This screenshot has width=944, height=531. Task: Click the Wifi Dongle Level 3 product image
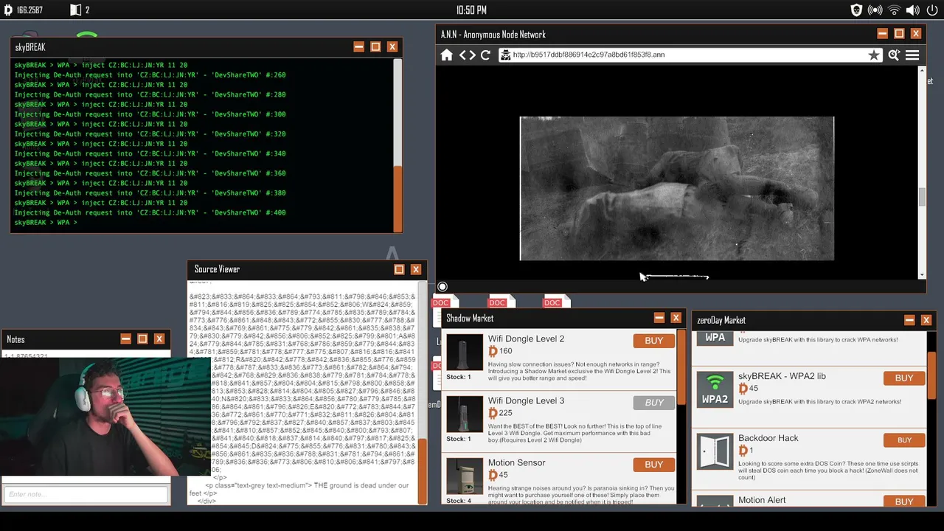[465, 415]
